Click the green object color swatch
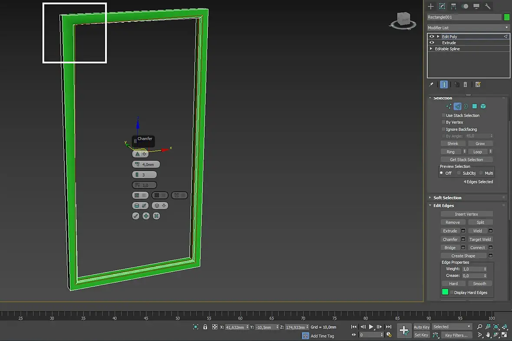The image size is (512, 341). (506, 17)
